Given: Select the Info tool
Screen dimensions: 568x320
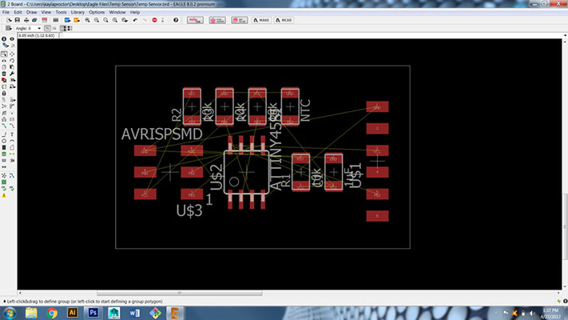Looking at the screenshot, I should (x=4, y=39).
